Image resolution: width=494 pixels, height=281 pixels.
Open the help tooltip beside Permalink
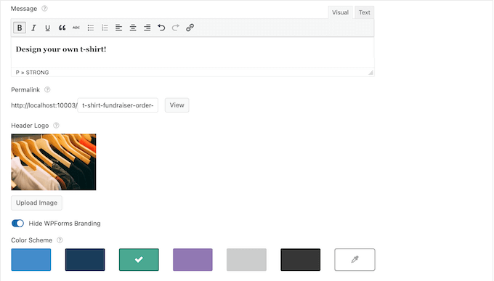47,90
